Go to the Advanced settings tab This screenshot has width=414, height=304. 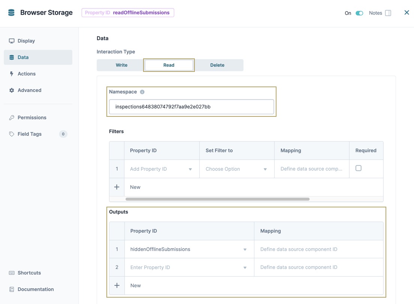pyautogui.click(x=38, y=90)
